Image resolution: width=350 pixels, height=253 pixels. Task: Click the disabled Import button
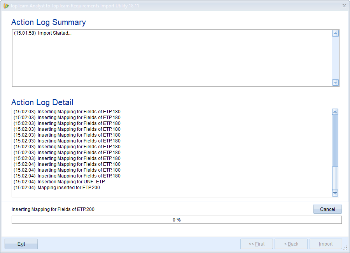tap(325, 244)
